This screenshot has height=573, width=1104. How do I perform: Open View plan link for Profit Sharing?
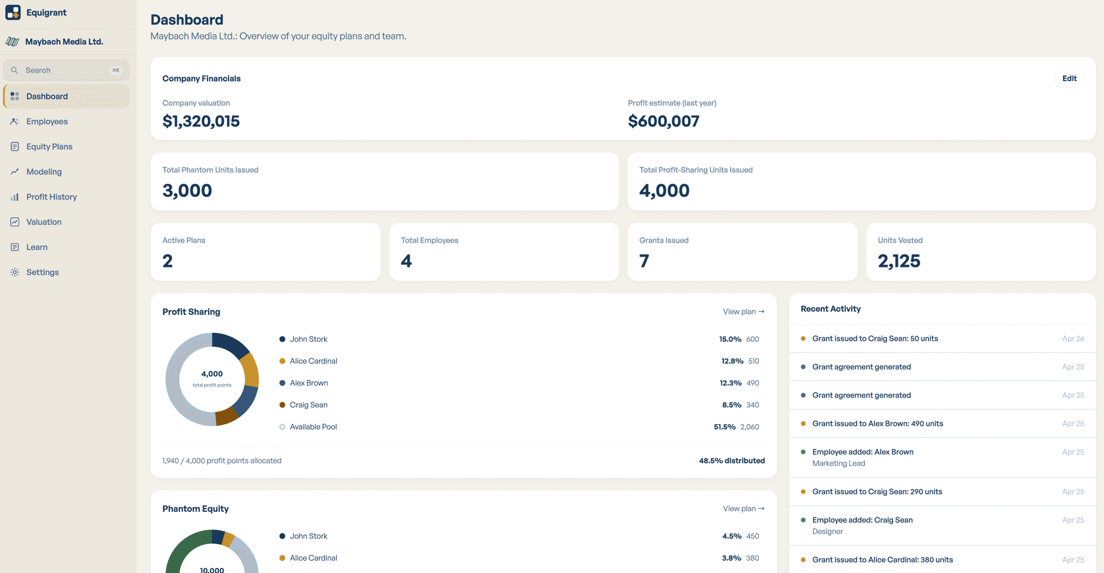point(744,312)
